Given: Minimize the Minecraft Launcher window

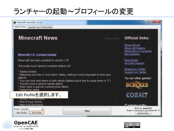Looking at the screenshot, I should tap(146, 22).
